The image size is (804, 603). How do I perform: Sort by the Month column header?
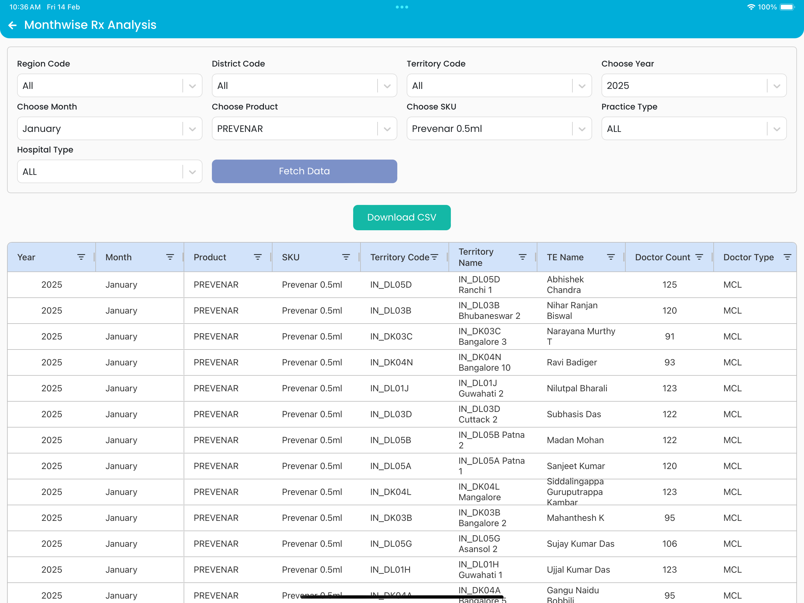point(119,257)
